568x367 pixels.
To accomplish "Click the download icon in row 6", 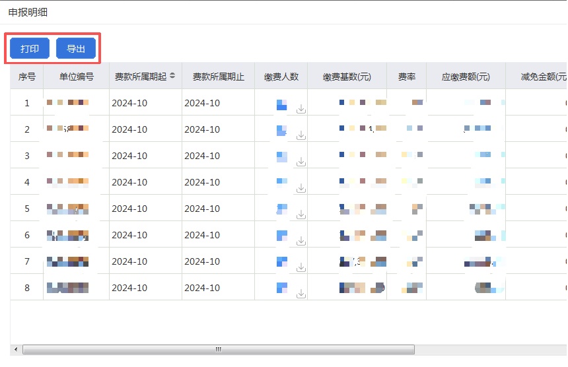I will click(x=301, y=241).
